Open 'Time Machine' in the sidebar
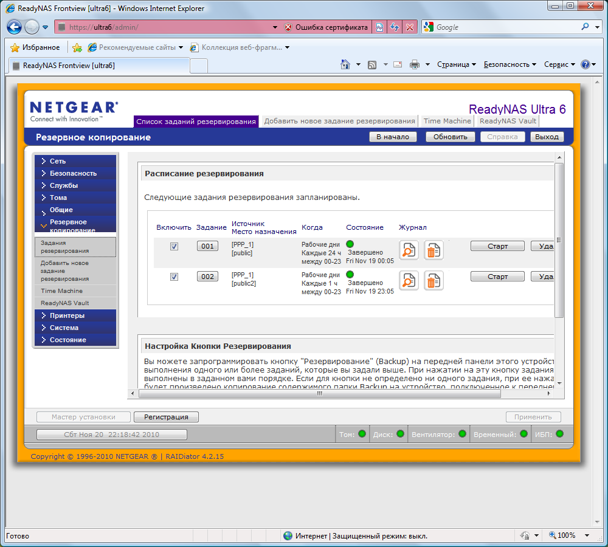 pos(75,291)
